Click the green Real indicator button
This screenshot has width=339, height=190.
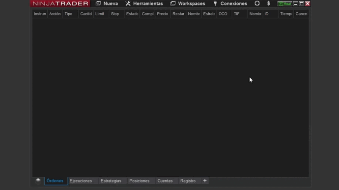tap(285, 3)
